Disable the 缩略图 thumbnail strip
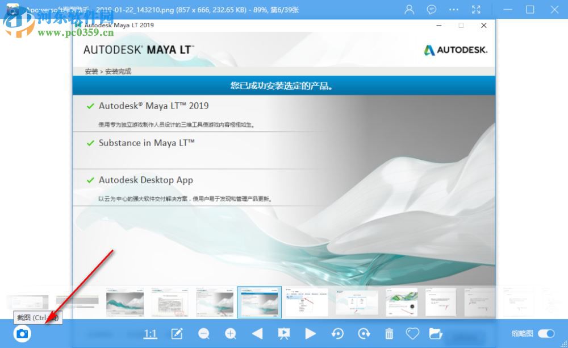568x348 pixels. point(546,334)
